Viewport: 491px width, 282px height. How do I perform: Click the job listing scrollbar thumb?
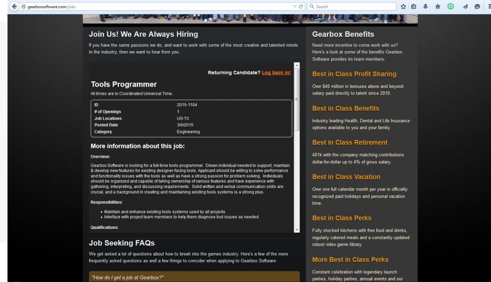pos(297,99)
